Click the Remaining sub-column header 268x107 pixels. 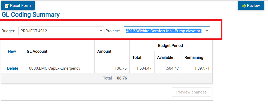pos(194,57)
